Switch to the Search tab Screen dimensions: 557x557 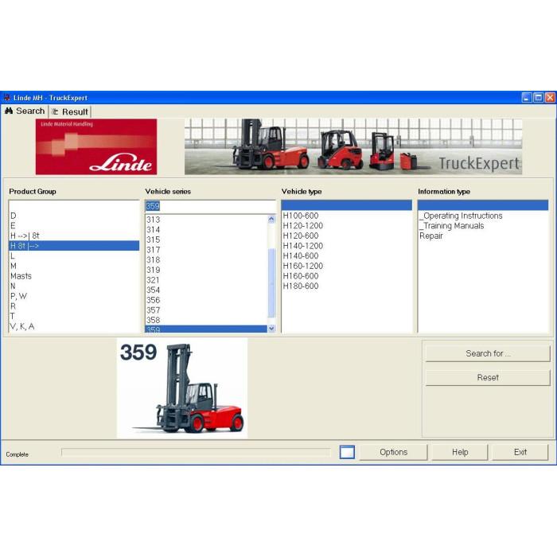(x=25, y=111)
